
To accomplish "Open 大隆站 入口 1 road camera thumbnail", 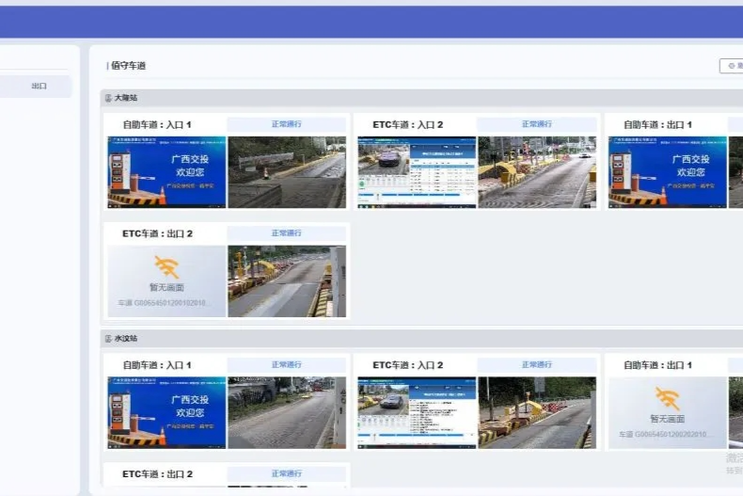I will point(287,172).
